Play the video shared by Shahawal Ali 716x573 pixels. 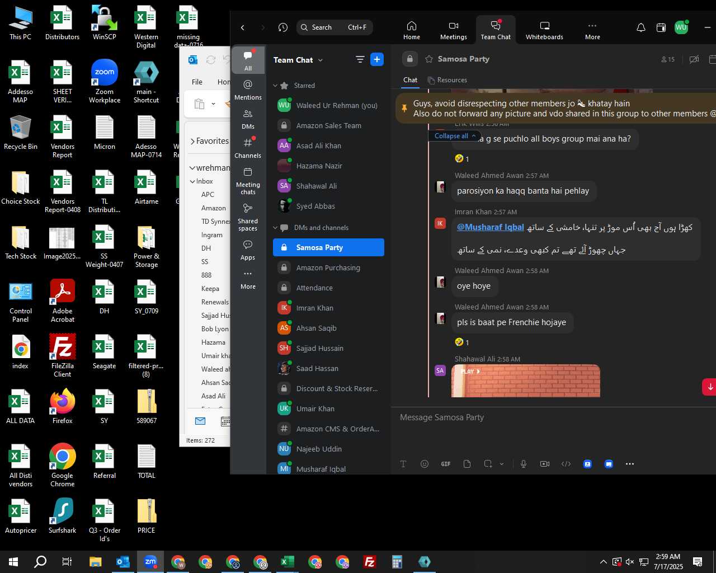(470, 372)
